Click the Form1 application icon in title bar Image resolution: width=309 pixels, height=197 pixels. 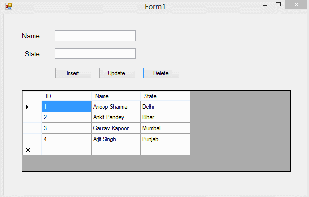point(8,6)
